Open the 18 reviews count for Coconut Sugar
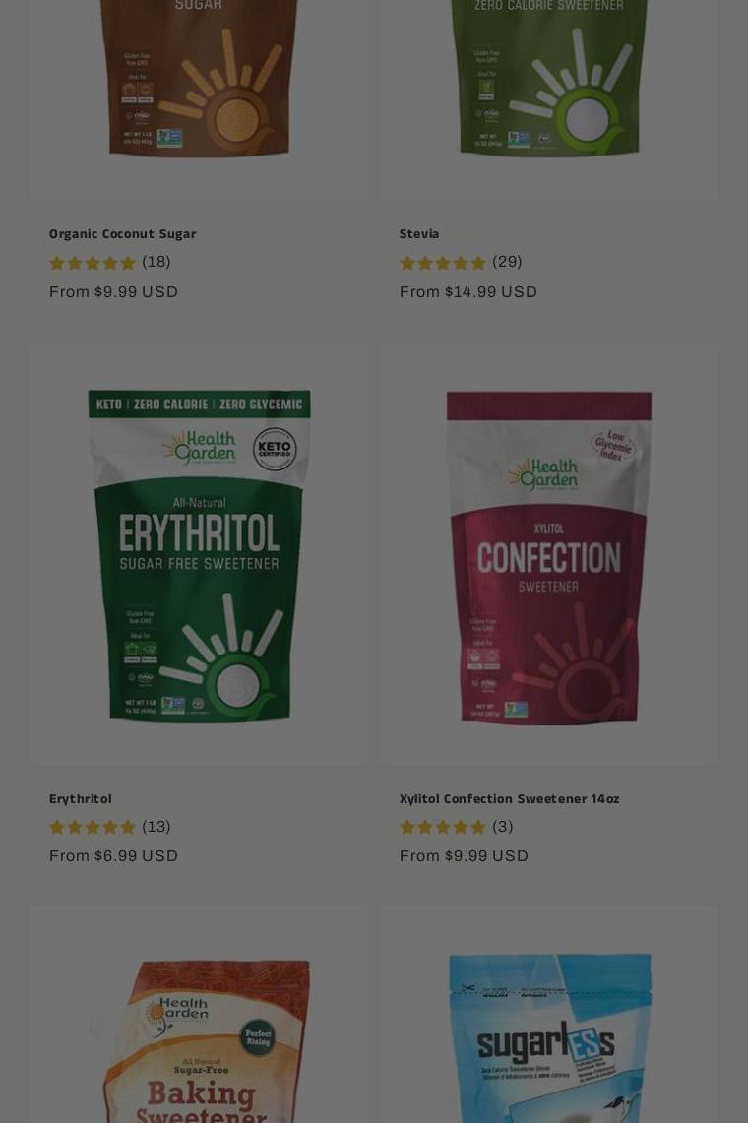This screenshot has width=748, height=1123. point(156,262)
